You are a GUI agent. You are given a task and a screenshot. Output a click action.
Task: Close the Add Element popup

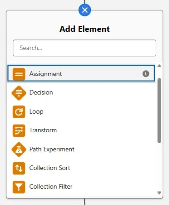click(85, 10)
